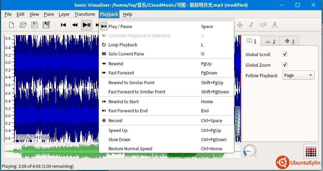Click the Open file folder icon

pyautogui.click(x=23, y=25)
